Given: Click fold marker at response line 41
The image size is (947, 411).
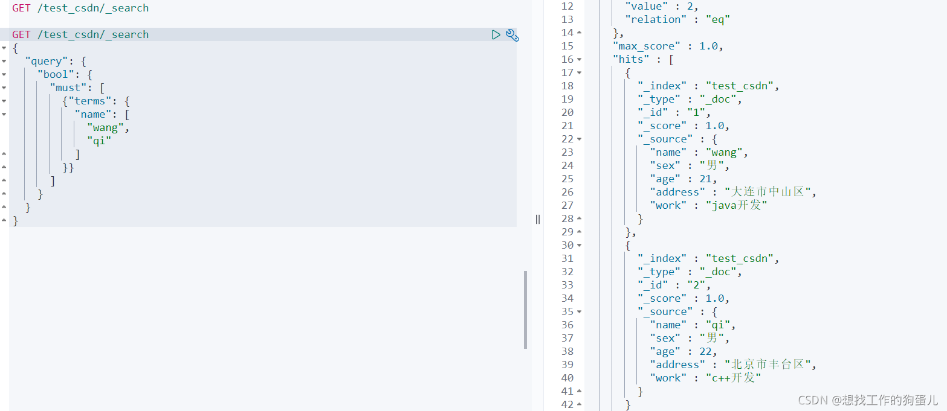Looking at the screenshot, I should tap(580, 391).
